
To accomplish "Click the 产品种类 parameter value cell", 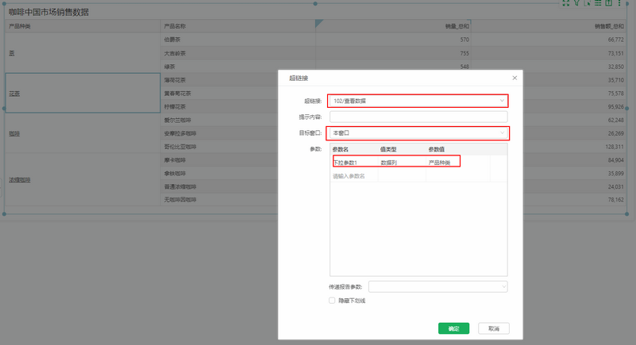I will pyautogui.click(x=458, y=163).
